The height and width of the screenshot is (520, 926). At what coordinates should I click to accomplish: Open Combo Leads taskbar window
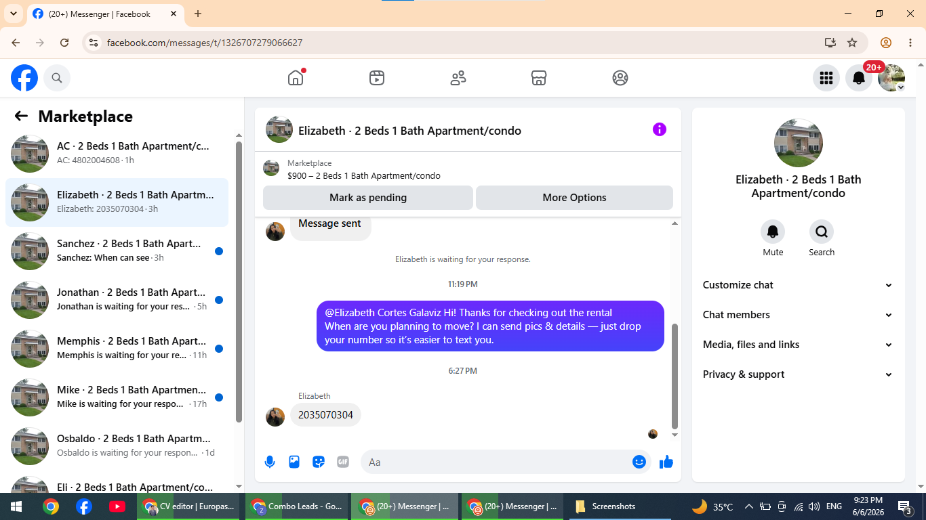(x=297, y=506)
